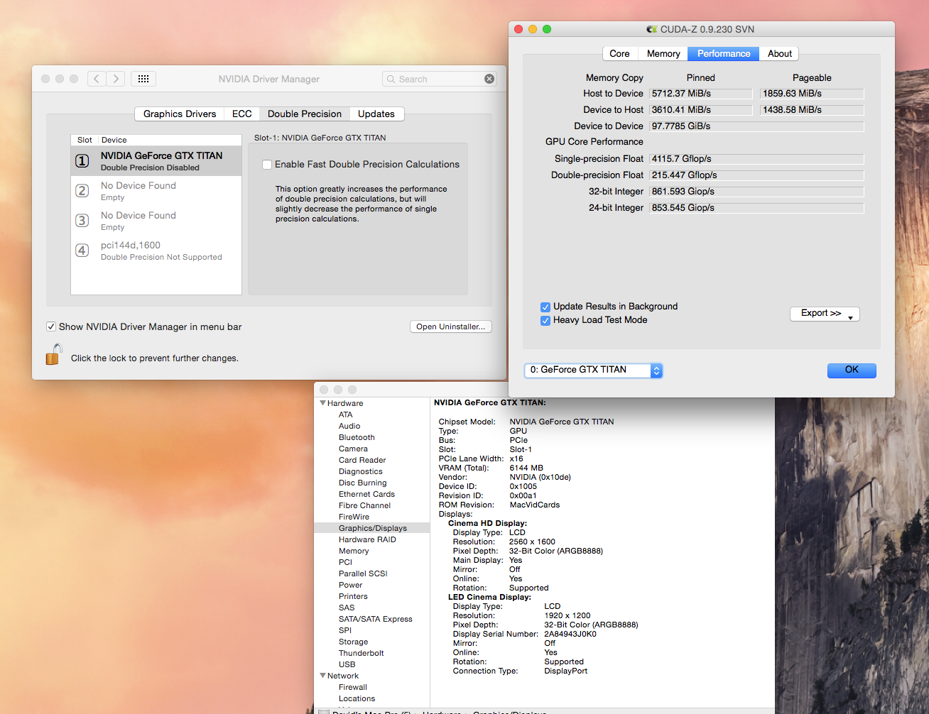Go back in NVIDIA Driver Manager

point(97,79)
